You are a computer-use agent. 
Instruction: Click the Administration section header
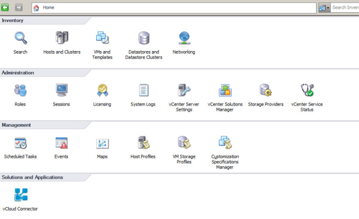tap(18, 72)
